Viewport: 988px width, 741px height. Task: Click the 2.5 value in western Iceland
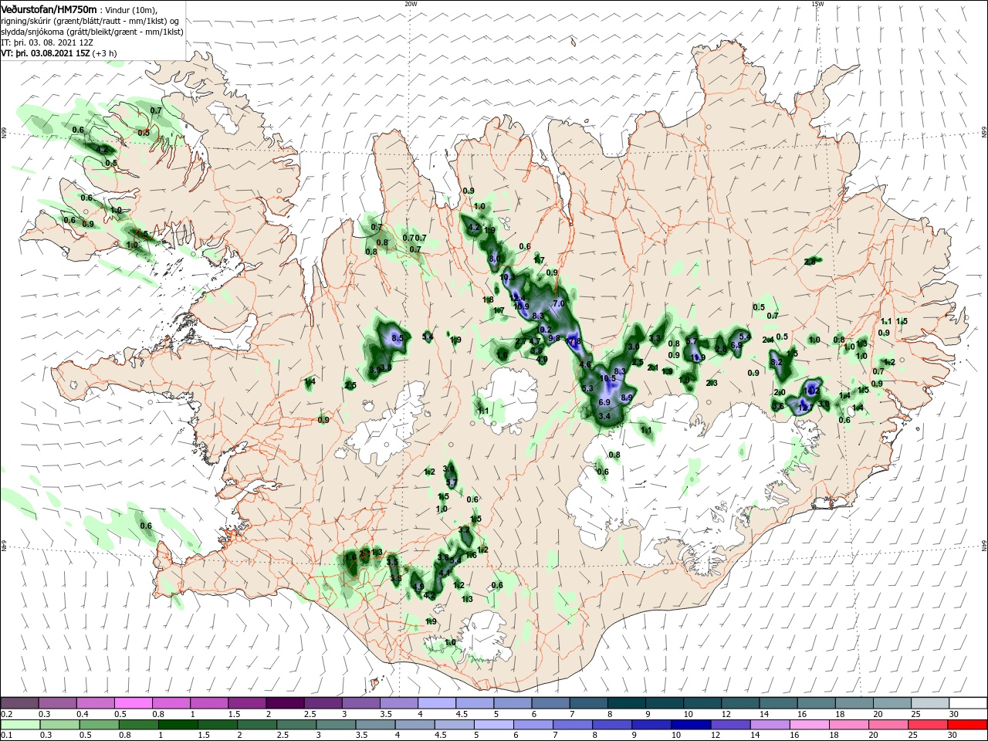pyautogui.click(x=350, y=385)
